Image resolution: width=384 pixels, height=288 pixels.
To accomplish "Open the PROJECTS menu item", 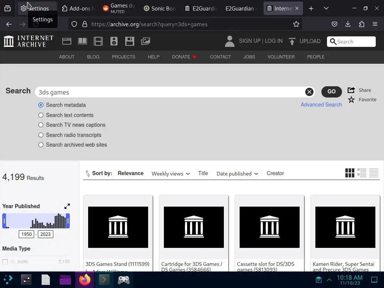I will coord(123,57).
